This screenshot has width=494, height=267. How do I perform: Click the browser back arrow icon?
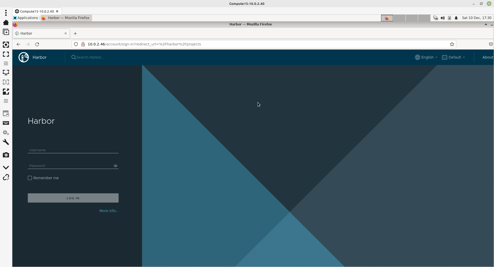tap(19, 44)
